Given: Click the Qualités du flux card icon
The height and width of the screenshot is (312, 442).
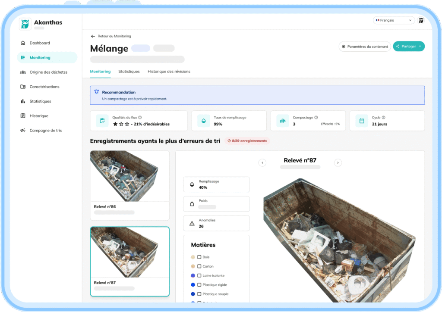Looking at the screenshot, I should click(102, 121).
